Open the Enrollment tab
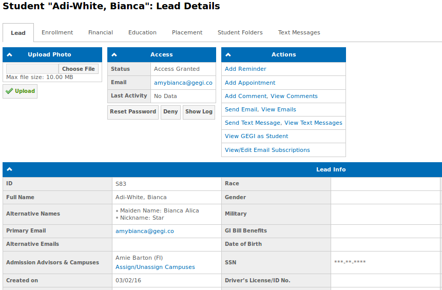Screen dimensions: 442x290 point(57,32)
